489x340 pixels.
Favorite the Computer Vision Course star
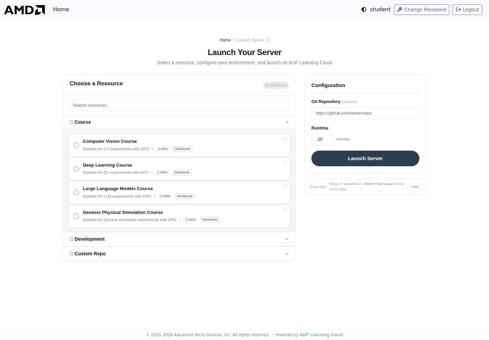tap(285, 139)
